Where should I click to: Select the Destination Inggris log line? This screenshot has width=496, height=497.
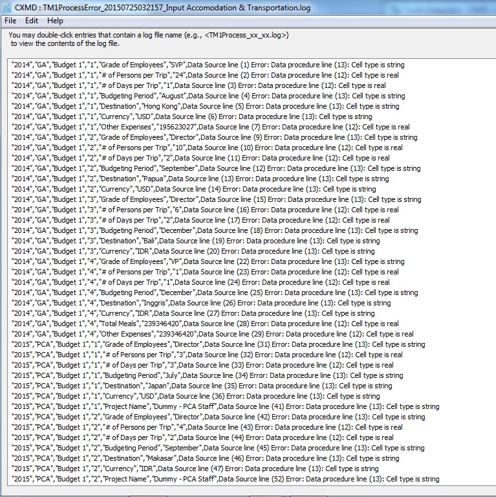pos(202,303)
